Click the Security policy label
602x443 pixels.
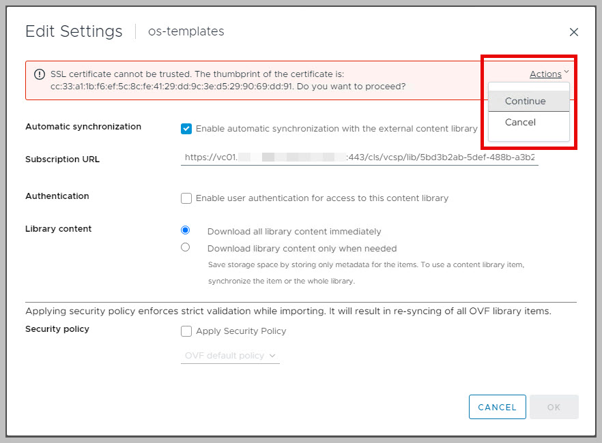(x=57, y=329)
